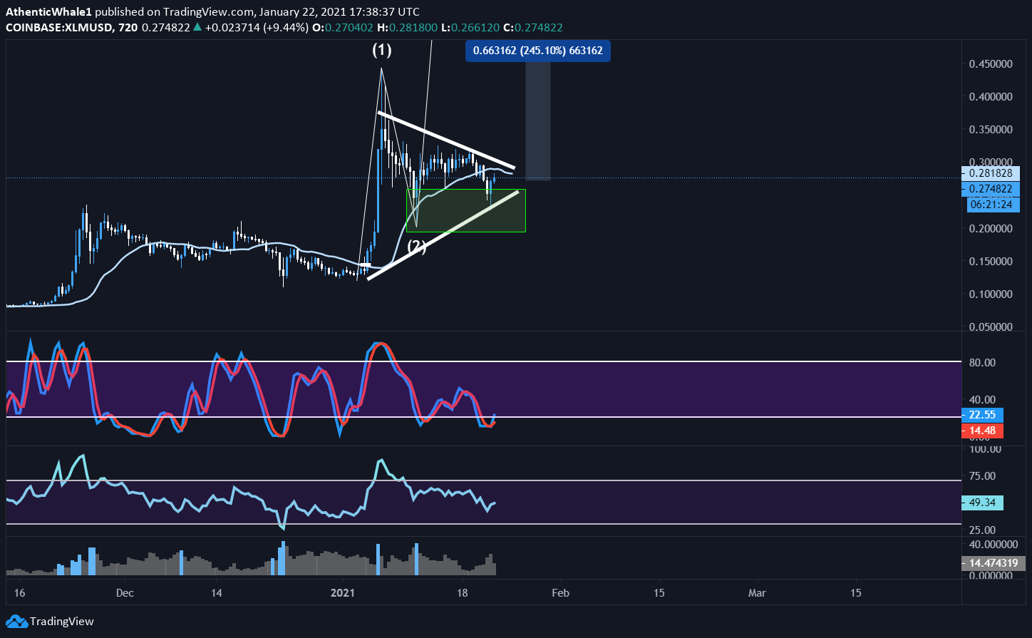This screenshot has height=638, width=1032.
Task: Click the 0.400000 price axis label
Action: [991, 96]
